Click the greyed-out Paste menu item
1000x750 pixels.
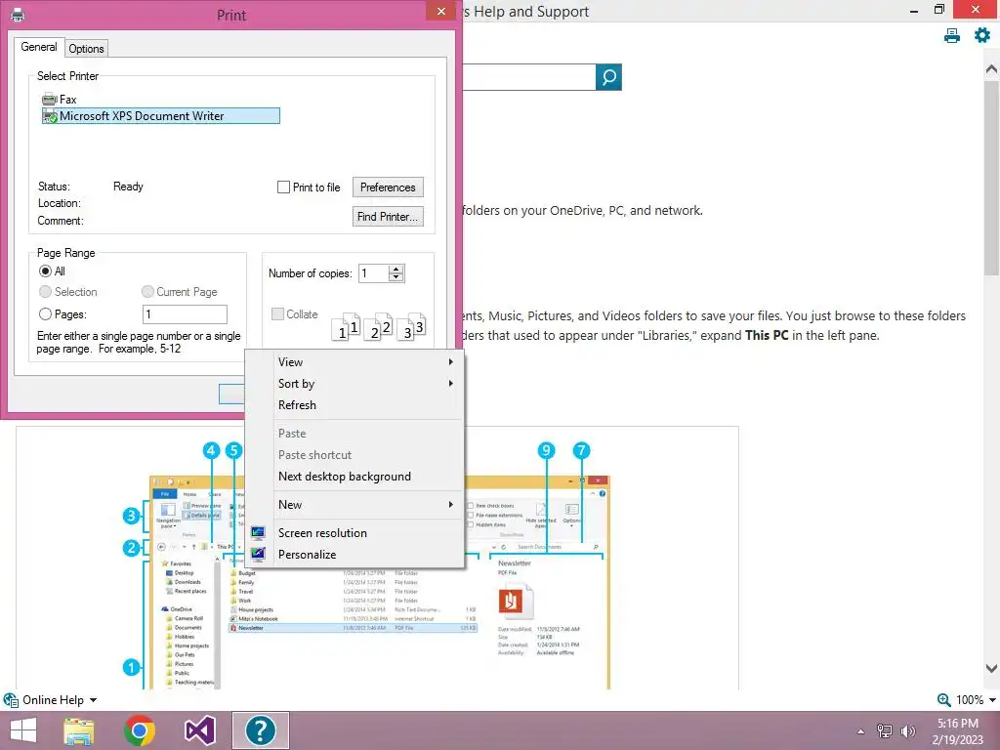point(366,433)
